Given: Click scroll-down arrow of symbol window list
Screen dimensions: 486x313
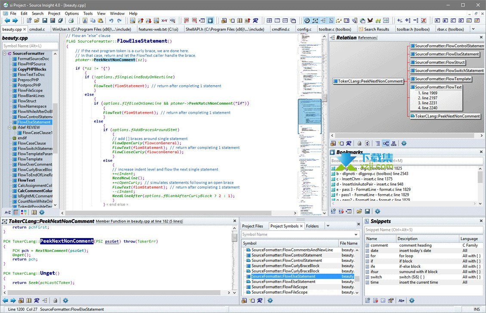Looking at the screenshot, I should pos(55,205).
